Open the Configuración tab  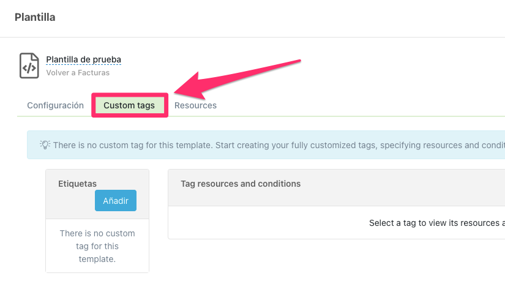click(x=55, y=105)
